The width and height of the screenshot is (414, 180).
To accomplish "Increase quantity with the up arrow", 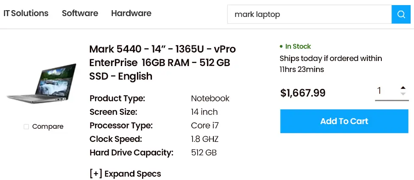I will pyautogui.click(x=403, y=88).
